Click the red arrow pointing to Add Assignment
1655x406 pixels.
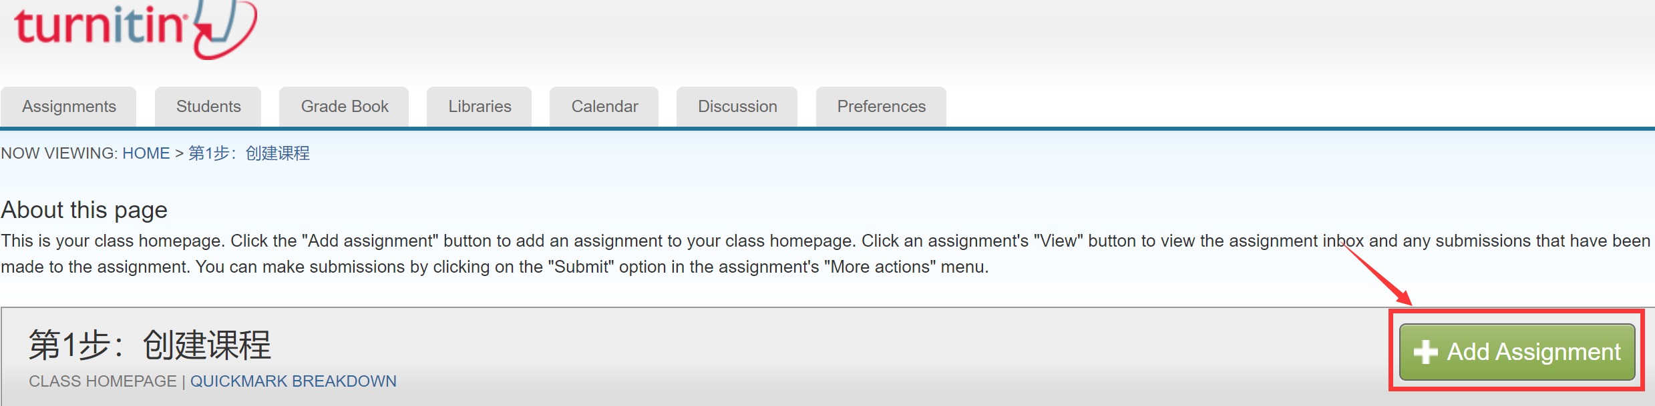tap(1377, 275)
